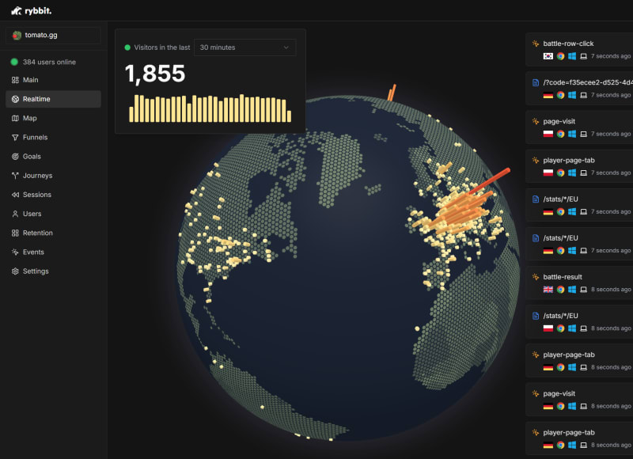
Task: Click the Main dashboard icon
Action: (x=15, y=80)
